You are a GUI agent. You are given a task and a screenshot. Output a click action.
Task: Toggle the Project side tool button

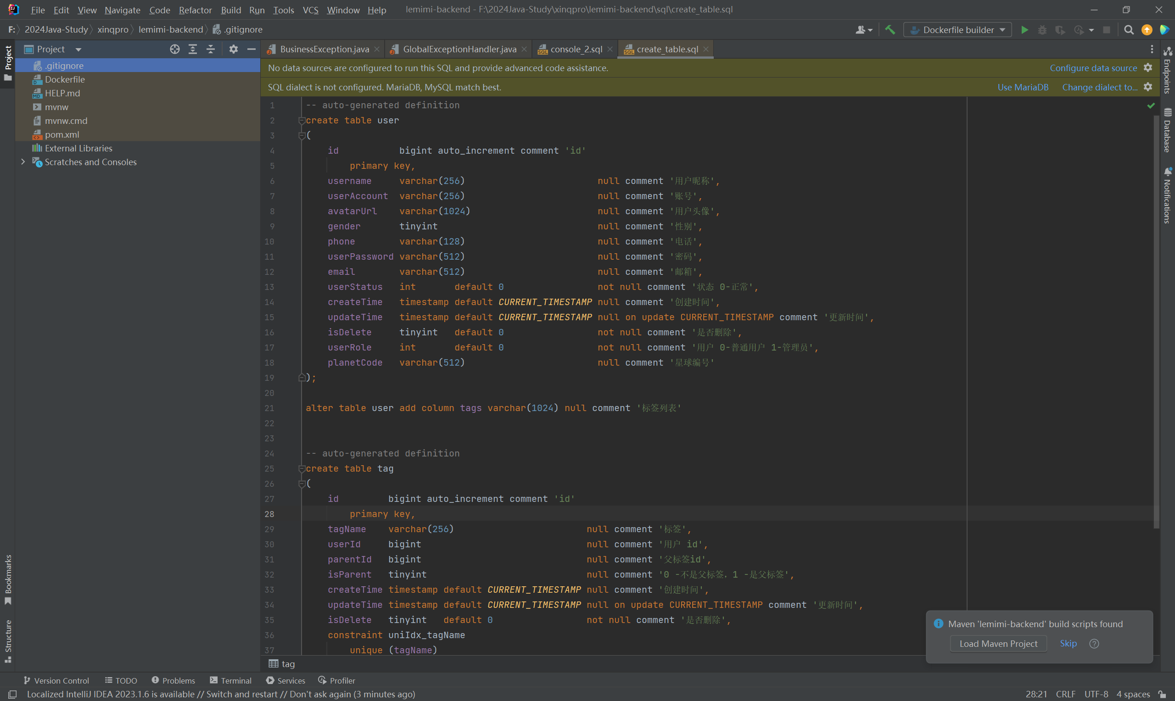click(7, 63)
